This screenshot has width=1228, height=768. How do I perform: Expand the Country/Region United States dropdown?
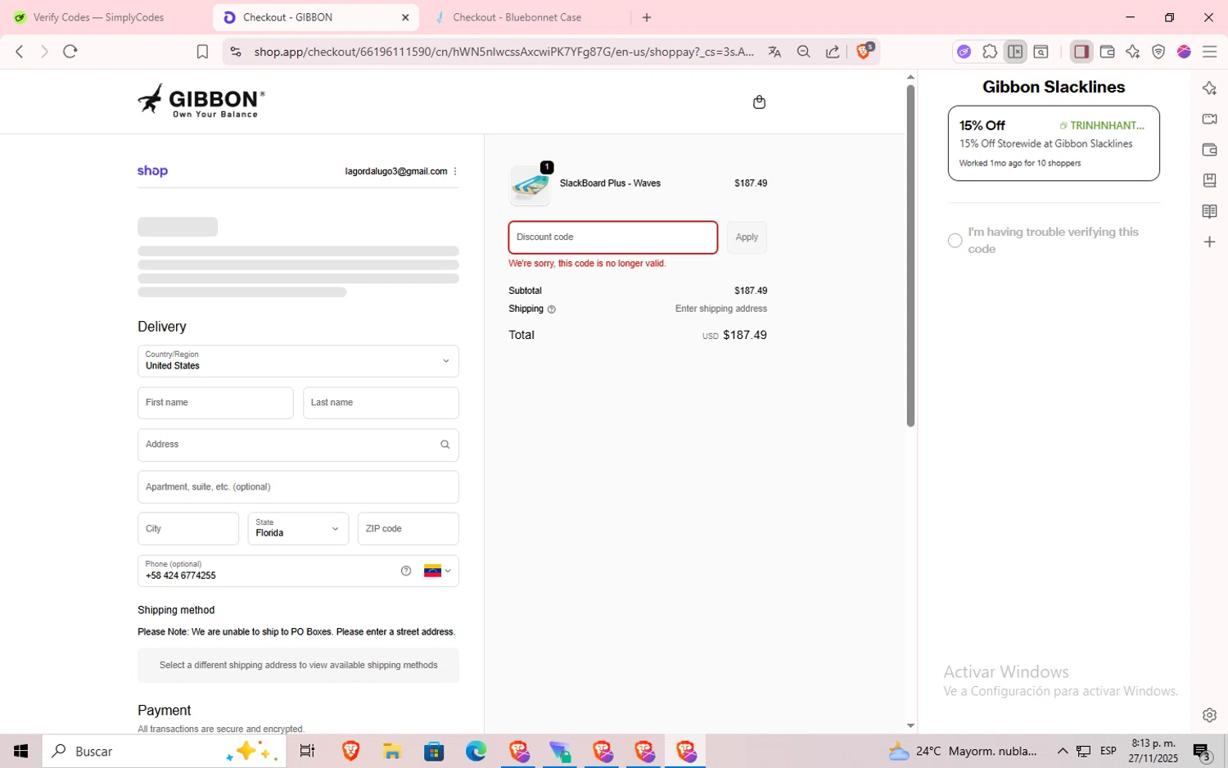(x=298, y=361)
